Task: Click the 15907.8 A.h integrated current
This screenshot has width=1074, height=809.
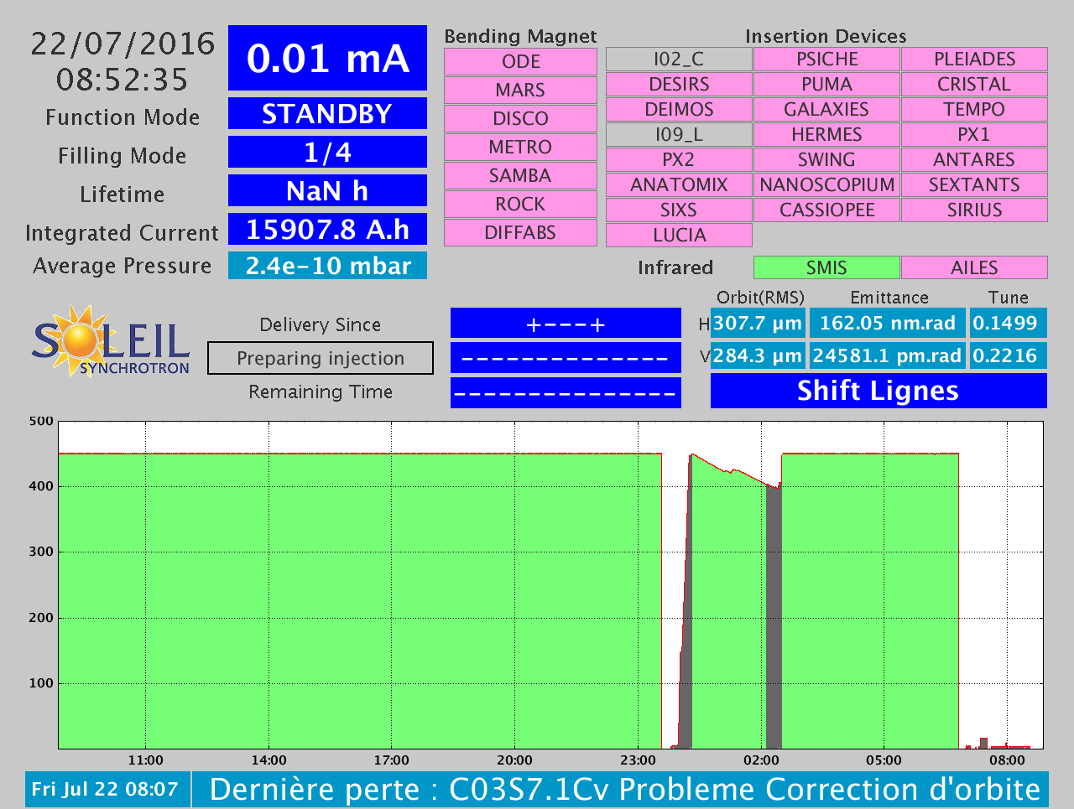Action: tap(327, 229)
